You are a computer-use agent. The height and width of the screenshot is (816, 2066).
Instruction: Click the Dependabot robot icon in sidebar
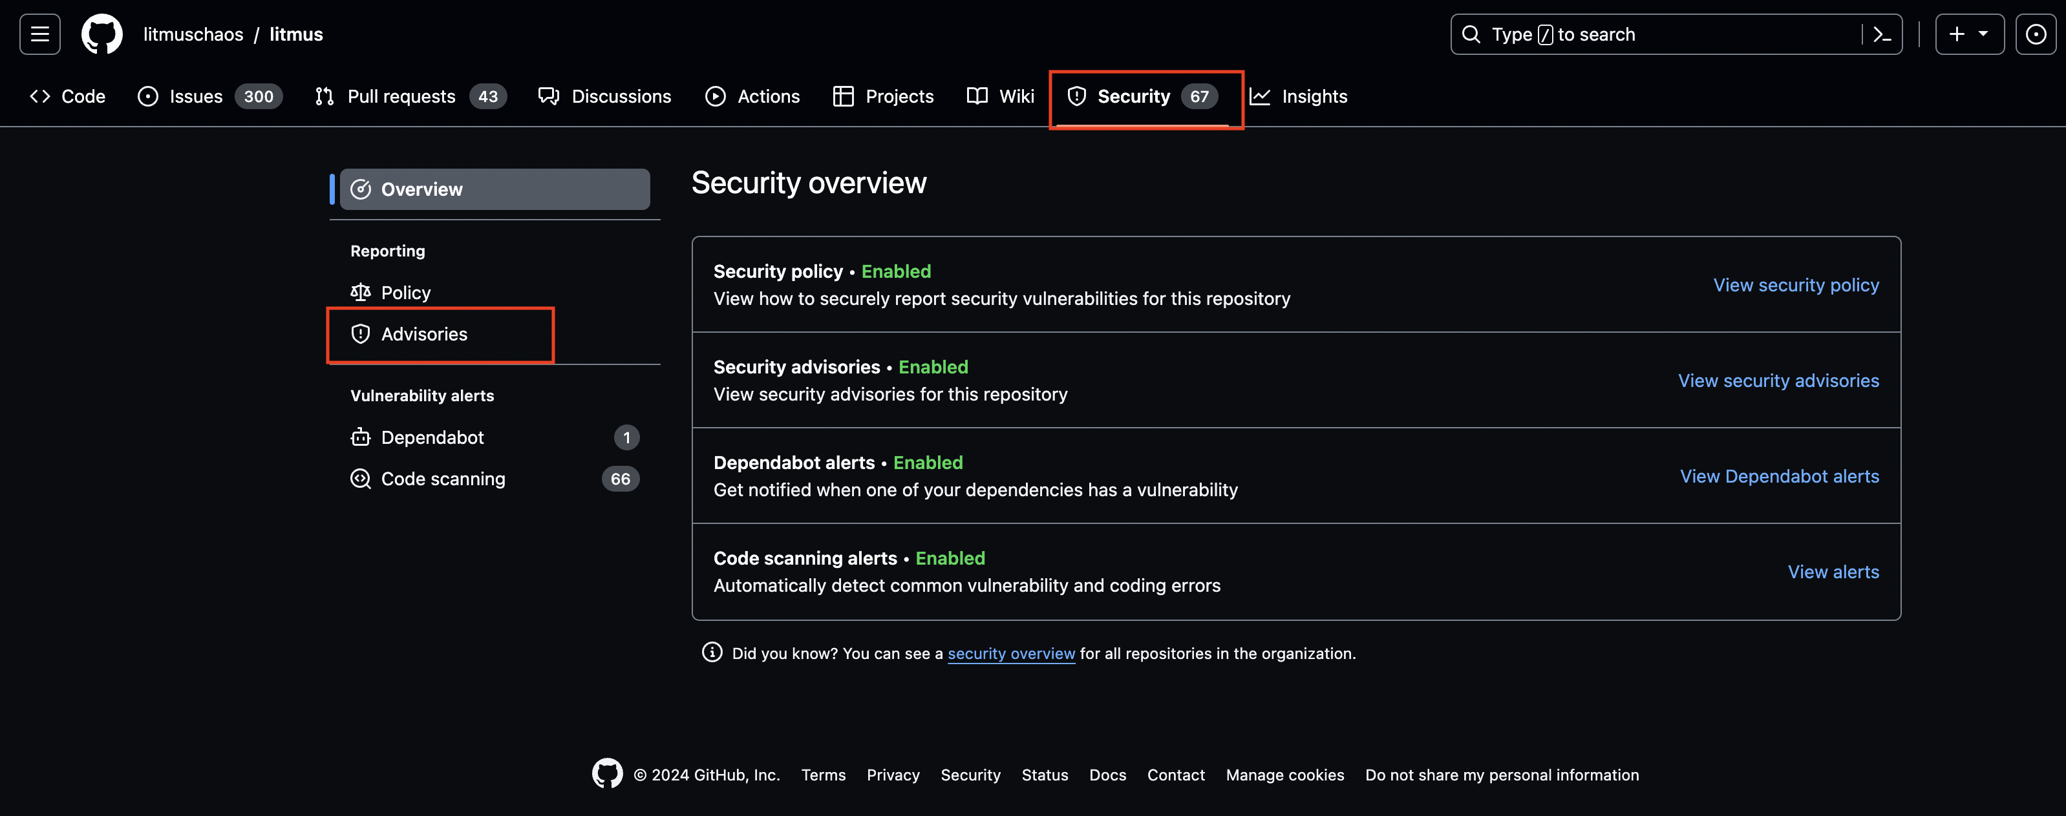click(x=358, y=437)
